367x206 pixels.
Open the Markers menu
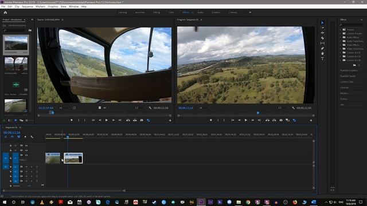coord(41,6)
